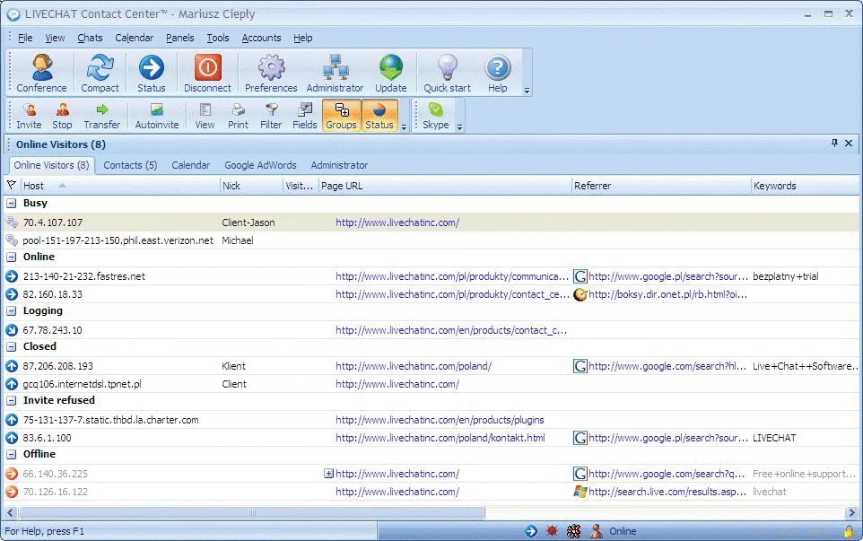Switch to Compact view mode

point(100,74)
